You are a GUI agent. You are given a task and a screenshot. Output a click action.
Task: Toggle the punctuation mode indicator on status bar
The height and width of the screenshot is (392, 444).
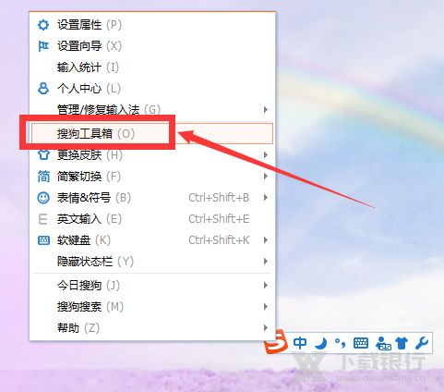coord(340,342)
